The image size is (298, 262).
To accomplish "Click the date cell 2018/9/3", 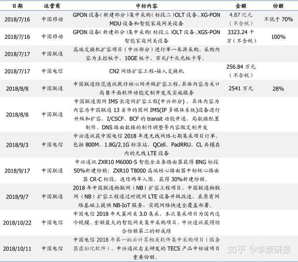I will (x=17, y=145).
